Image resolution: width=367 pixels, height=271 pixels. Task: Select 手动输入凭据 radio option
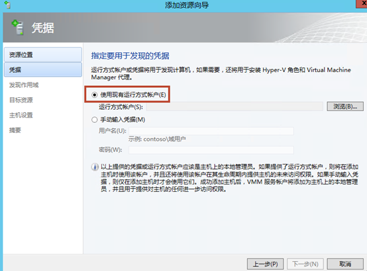94,120
